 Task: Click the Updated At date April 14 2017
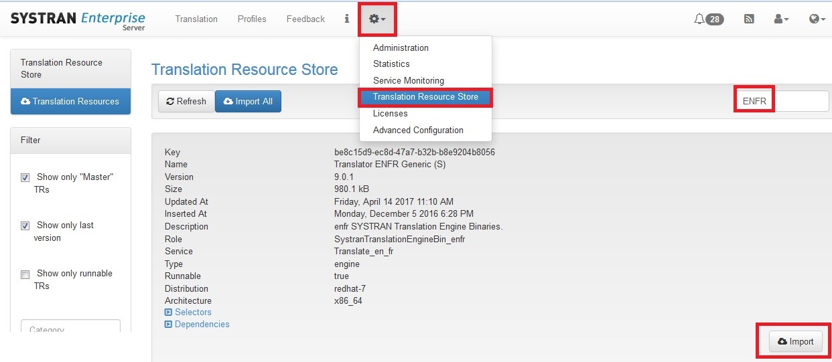[393, 201]
